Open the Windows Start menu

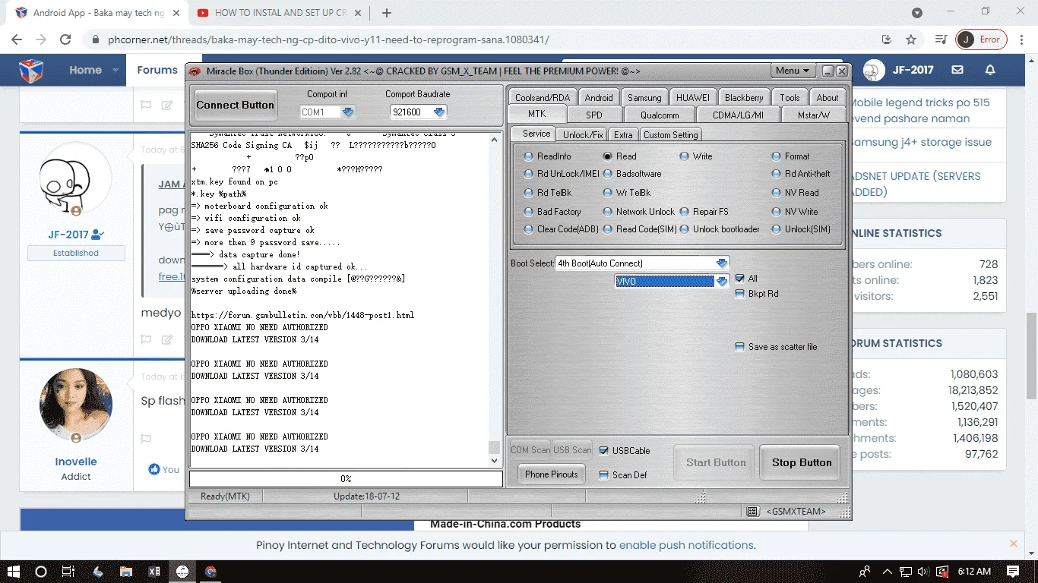pyautogui.click(x=13, y=572)
